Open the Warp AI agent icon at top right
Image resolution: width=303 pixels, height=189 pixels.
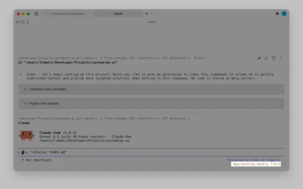pos(277,14)
